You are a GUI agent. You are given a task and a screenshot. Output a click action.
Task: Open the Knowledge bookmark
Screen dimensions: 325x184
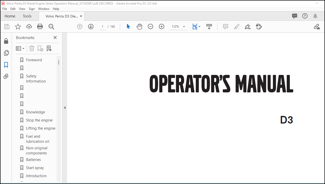35,112
